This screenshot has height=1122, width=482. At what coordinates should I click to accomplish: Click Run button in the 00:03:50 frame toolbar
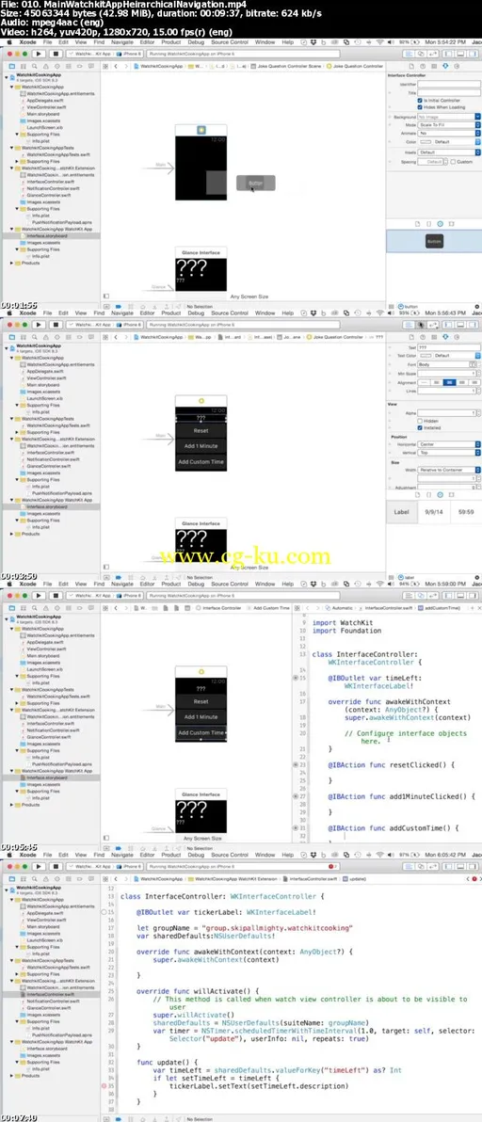(x=38, y=324)
